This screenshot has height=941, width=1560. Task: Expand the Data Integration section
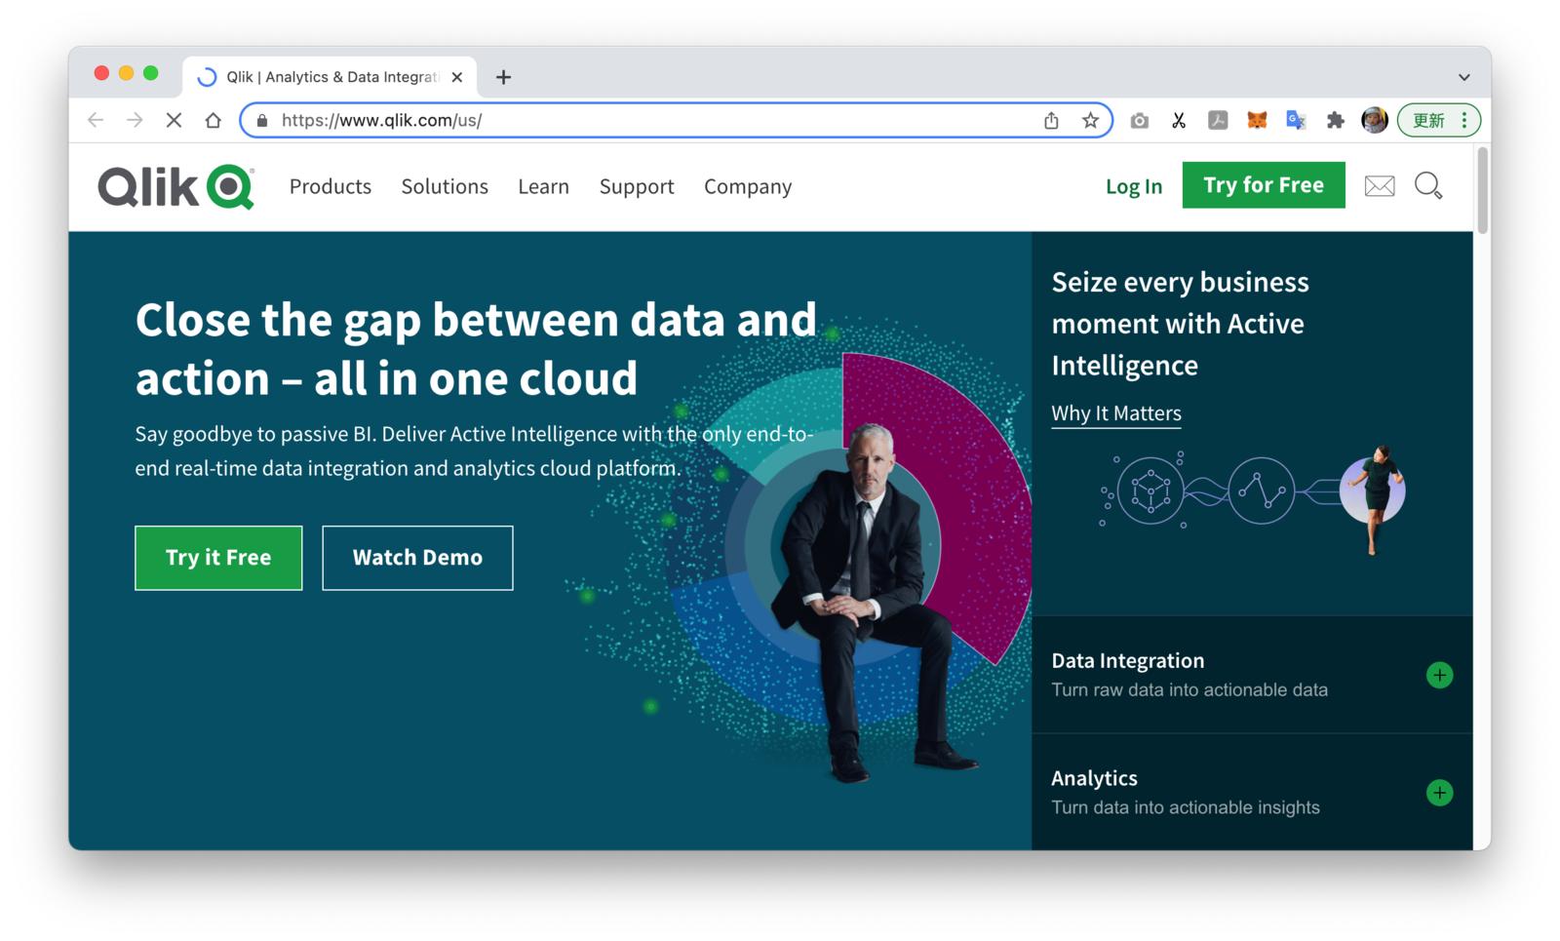click(1439, 675)
